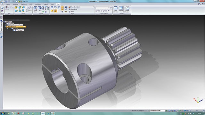Click the Save icon in quick access toolbar

point(6,1)
